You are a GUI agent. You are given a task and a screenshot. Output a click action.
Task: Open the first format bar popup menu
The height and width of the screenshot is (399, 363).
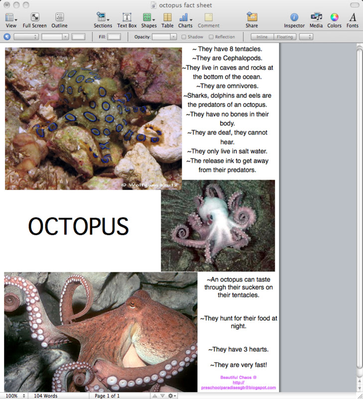26,37
